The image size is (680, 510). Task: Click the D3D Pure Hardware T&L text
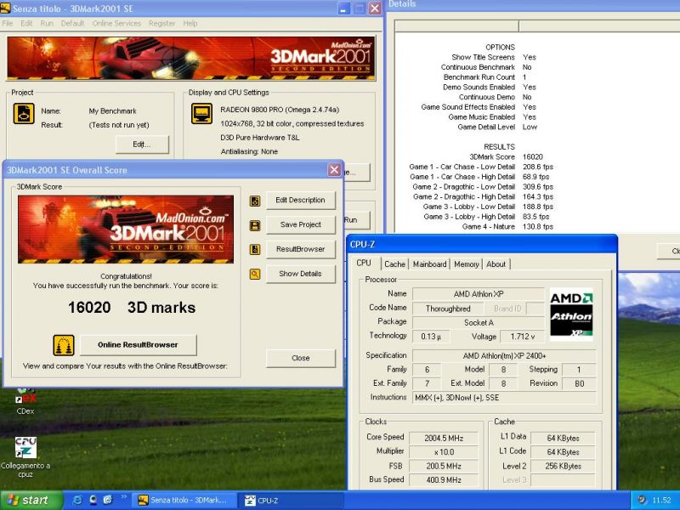(260, 138)
